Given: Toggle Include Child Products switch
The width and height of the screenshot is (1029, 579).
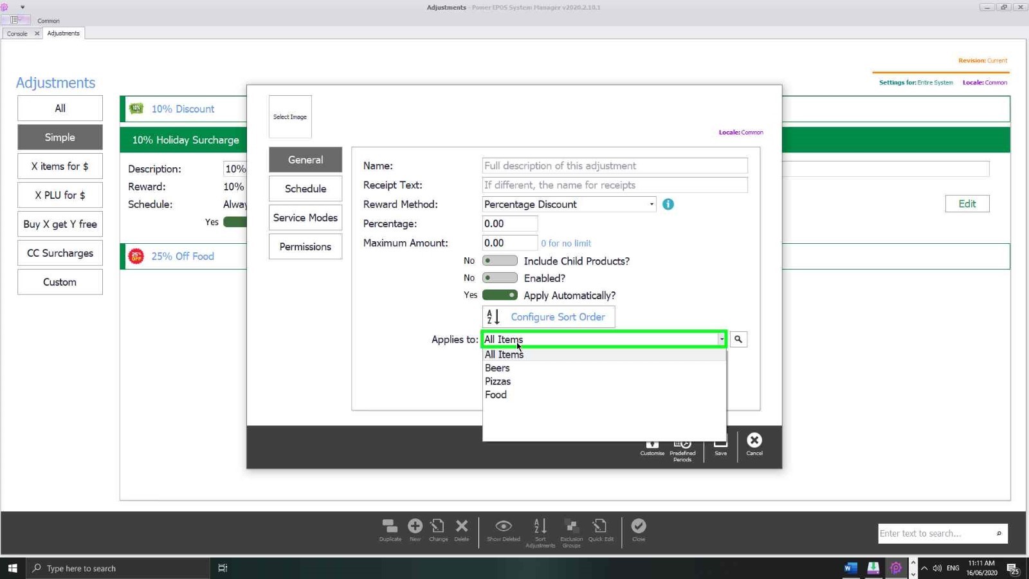Looking at the screenshot, I should (x=500, y=261).
